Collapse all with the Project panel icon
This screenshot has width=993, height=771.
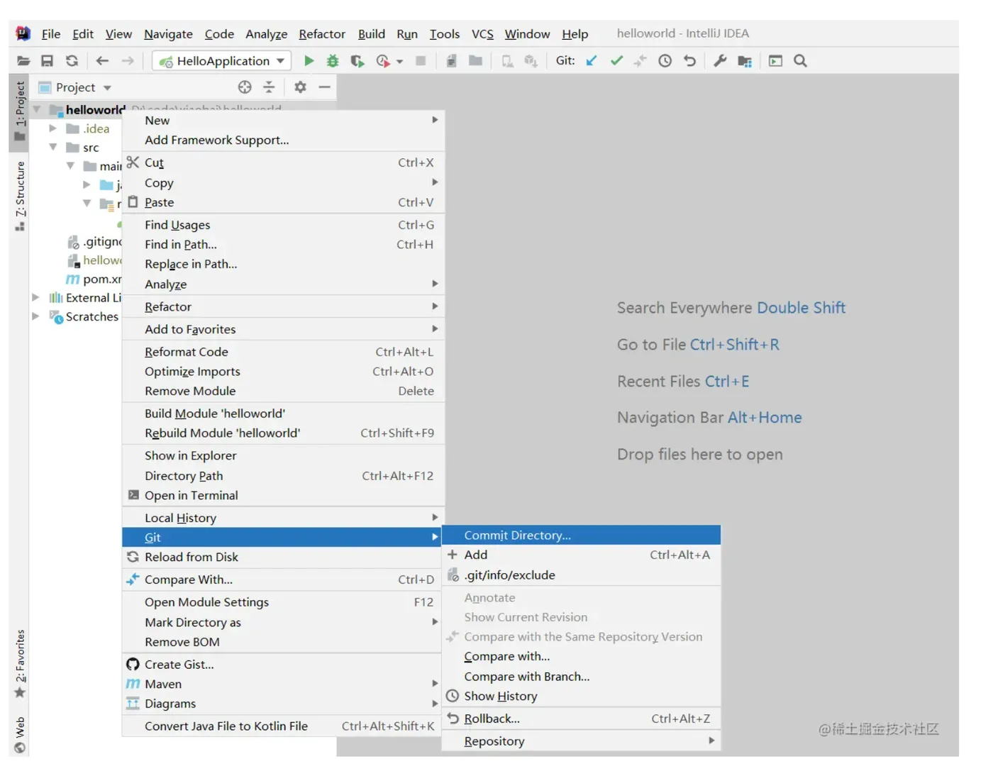pos(269,87)
